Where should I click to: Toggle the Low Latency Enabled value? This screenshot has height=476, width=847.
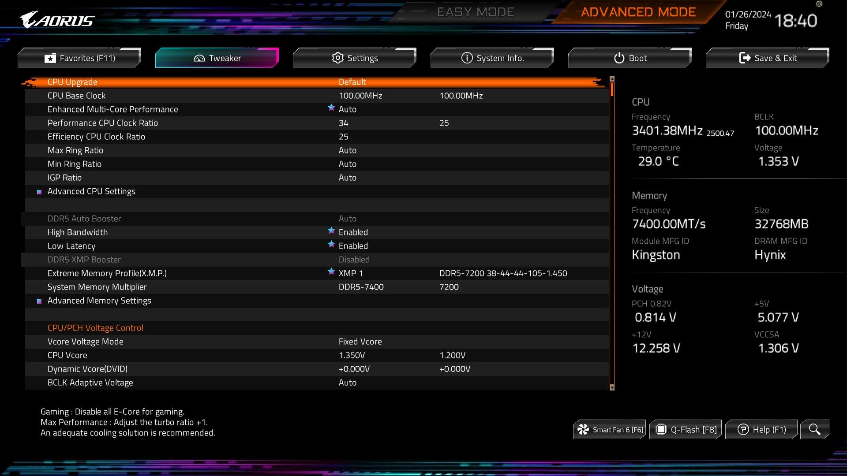[353, 246]
